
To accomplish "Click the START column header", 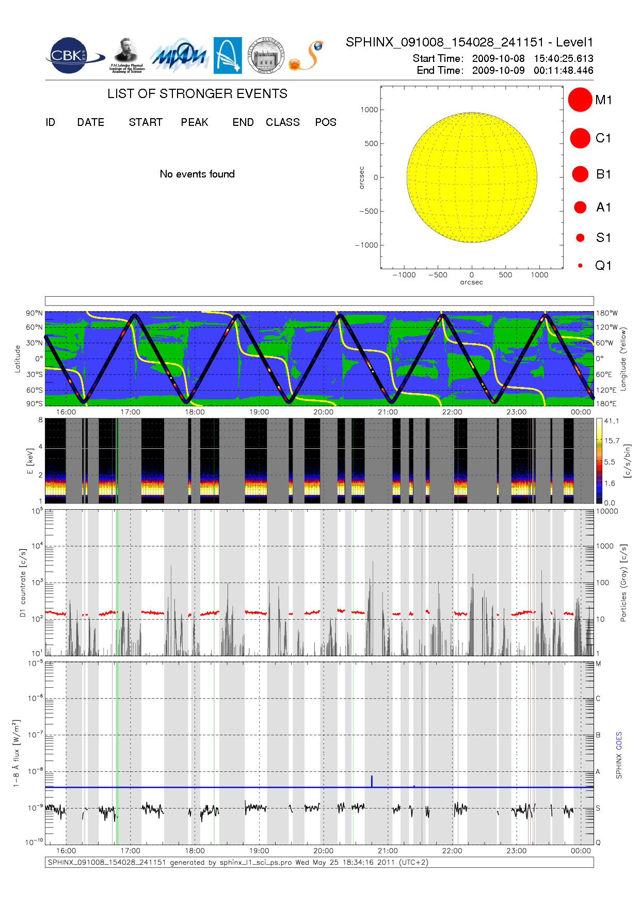I will tap(146, 122).
